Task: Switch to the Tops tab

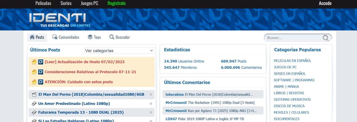Action: click(94, 37)
